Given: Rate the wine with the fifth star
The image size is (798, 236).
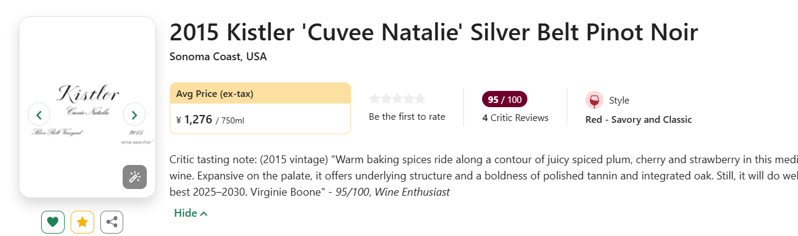Looking at the screenshot, I should coord(420,99).
